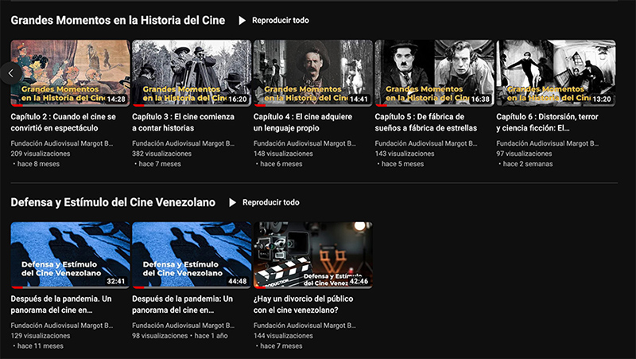Open title 'Capítulo 4 : El cine adquiere un lenguaje propio'

(303, 123)
